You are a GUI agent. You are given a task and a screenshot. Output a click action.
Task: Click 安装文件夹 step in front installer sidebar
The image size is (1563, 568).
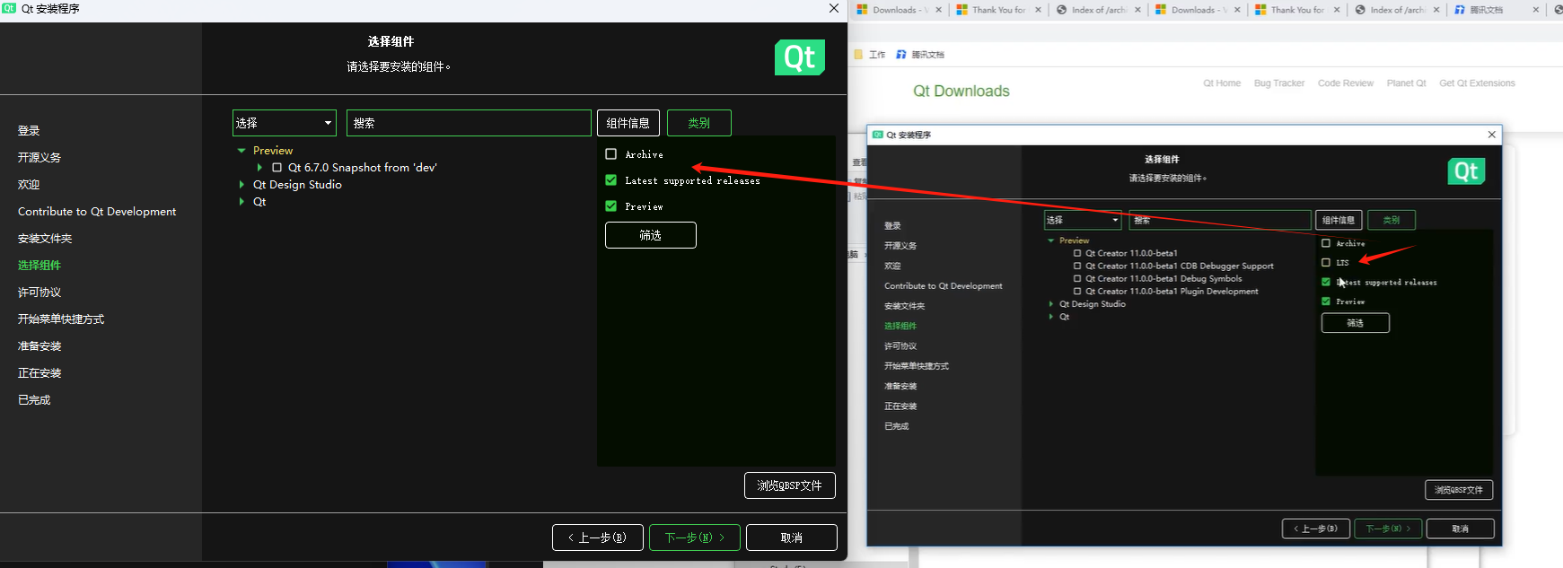pyautogui.click(x=45, y=239)
